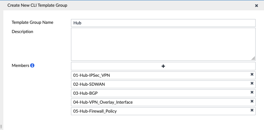Click the Description resize handle
The image size is (264, 130).
(253, 59)
